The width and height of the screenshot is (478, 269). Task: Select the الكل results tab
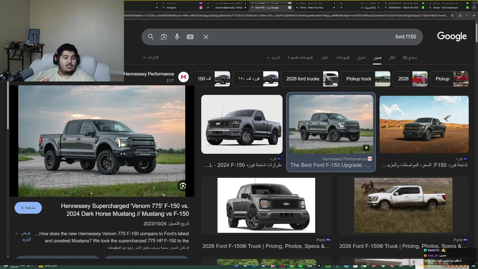pyautogui.click(x=392, y=58)
